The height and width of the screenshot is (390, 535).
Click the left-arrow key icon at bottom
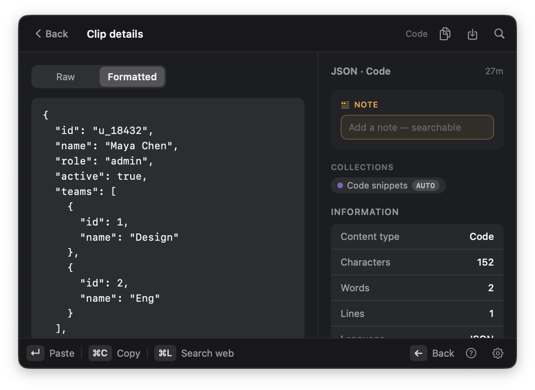(x=418, y=353)
